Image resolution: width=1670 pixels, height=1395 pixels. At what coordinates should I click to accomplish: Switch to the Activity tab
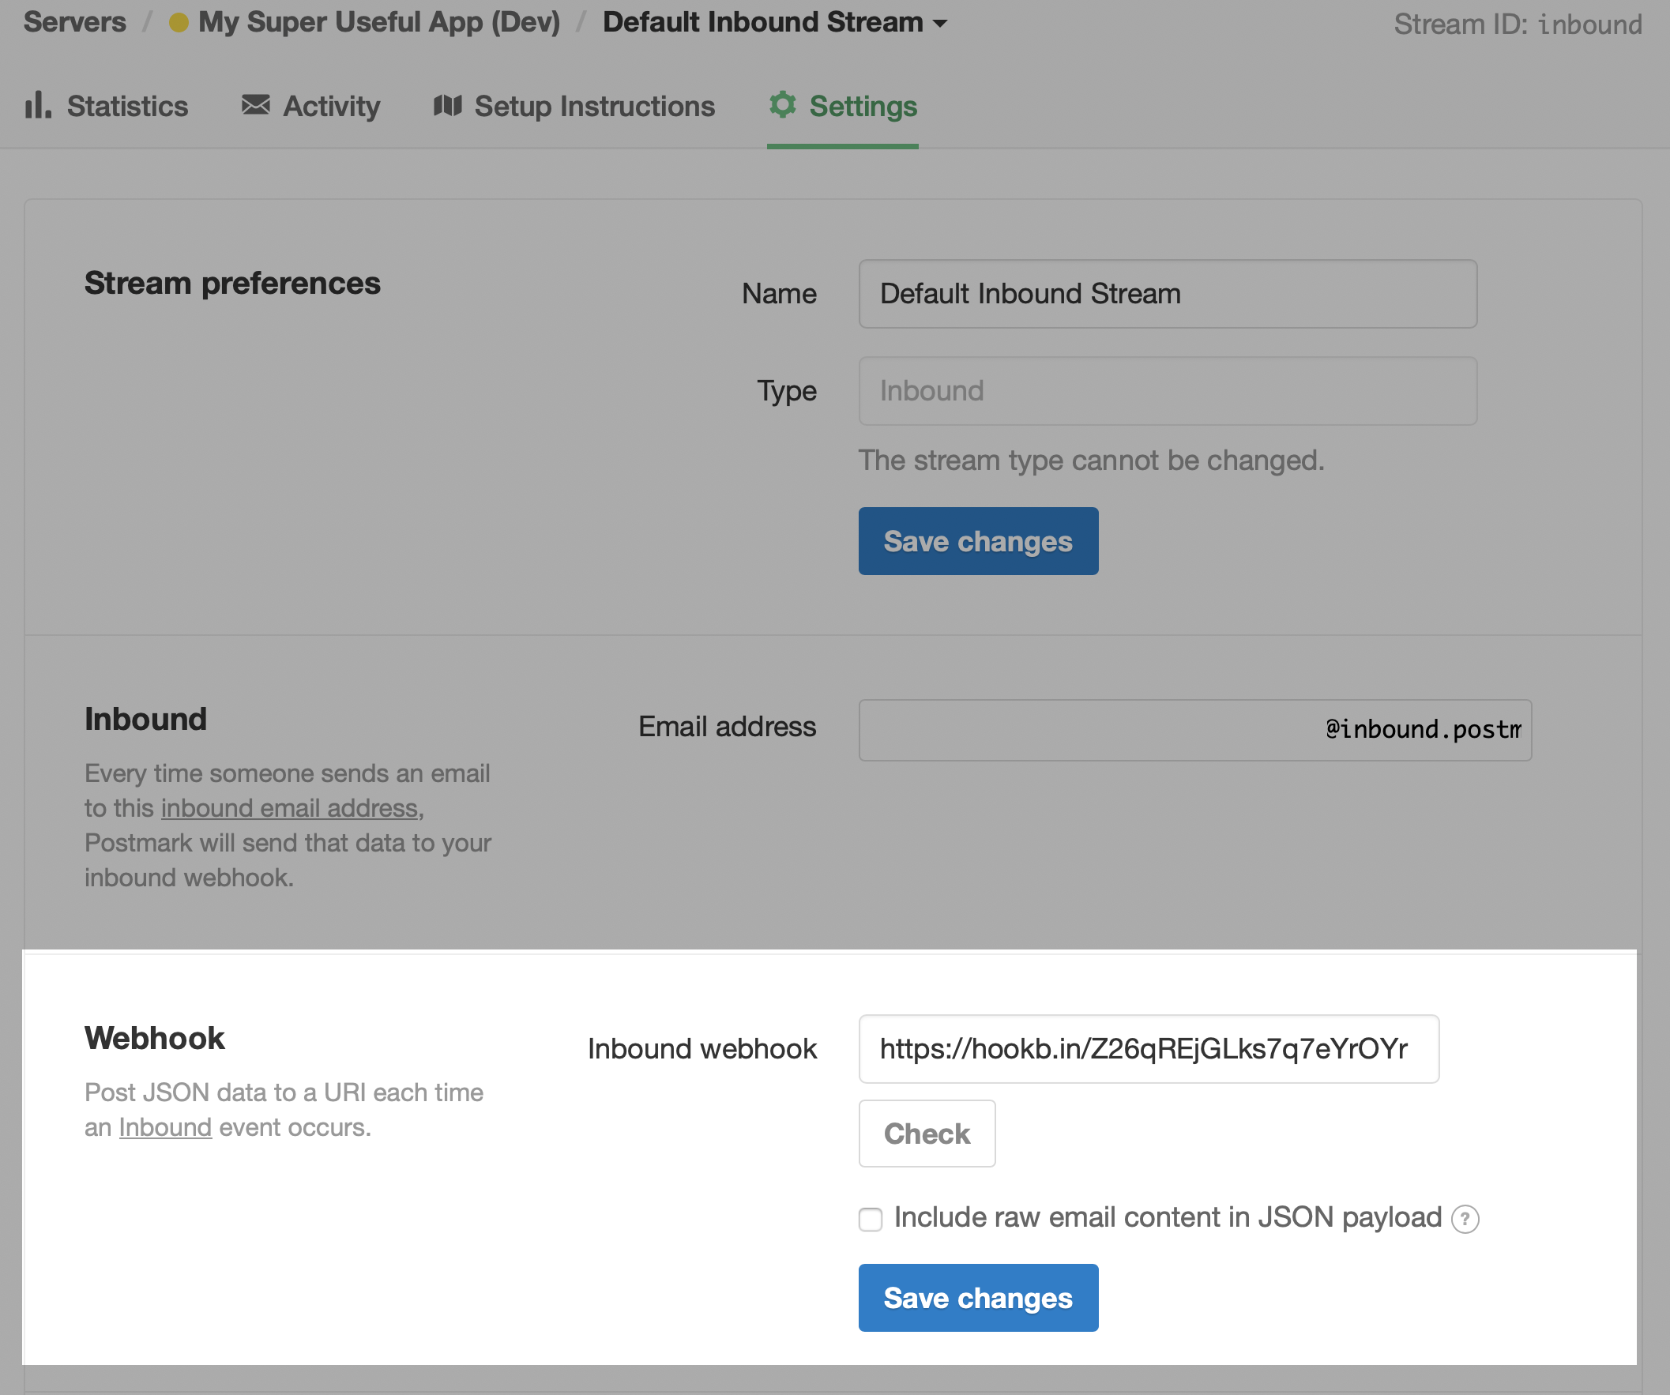coord(331,106)
